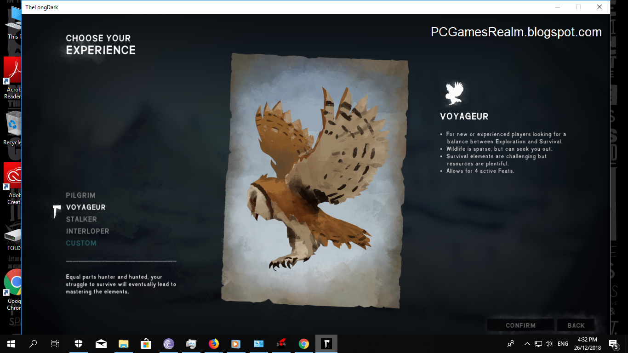Open the orange play-button media player icon

(x=236, y=343)
